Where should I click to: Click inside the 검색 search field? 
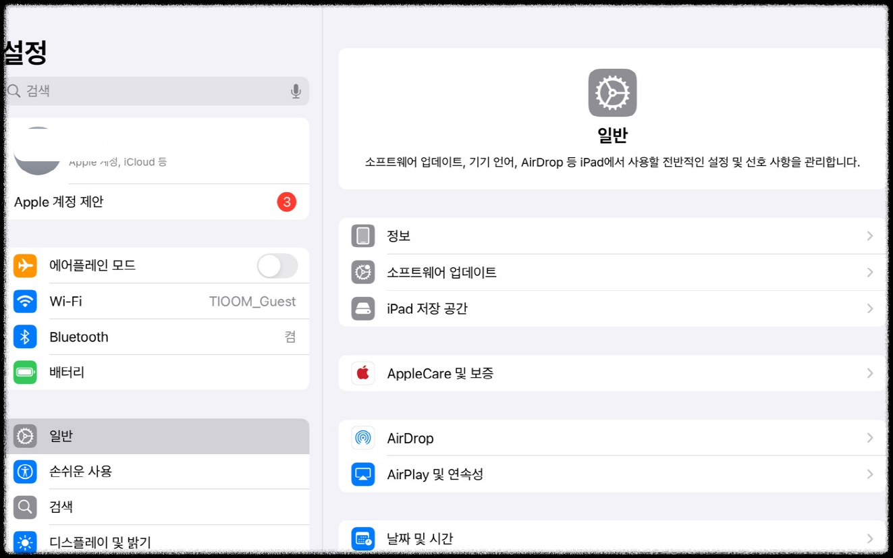tap(135, 90)
